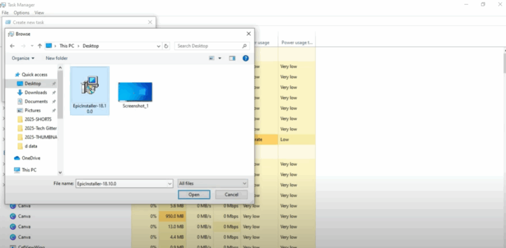This screenshot has width=506, height=248.
Task: Expand the address bar path dropdown
Action: coord(159,46)
